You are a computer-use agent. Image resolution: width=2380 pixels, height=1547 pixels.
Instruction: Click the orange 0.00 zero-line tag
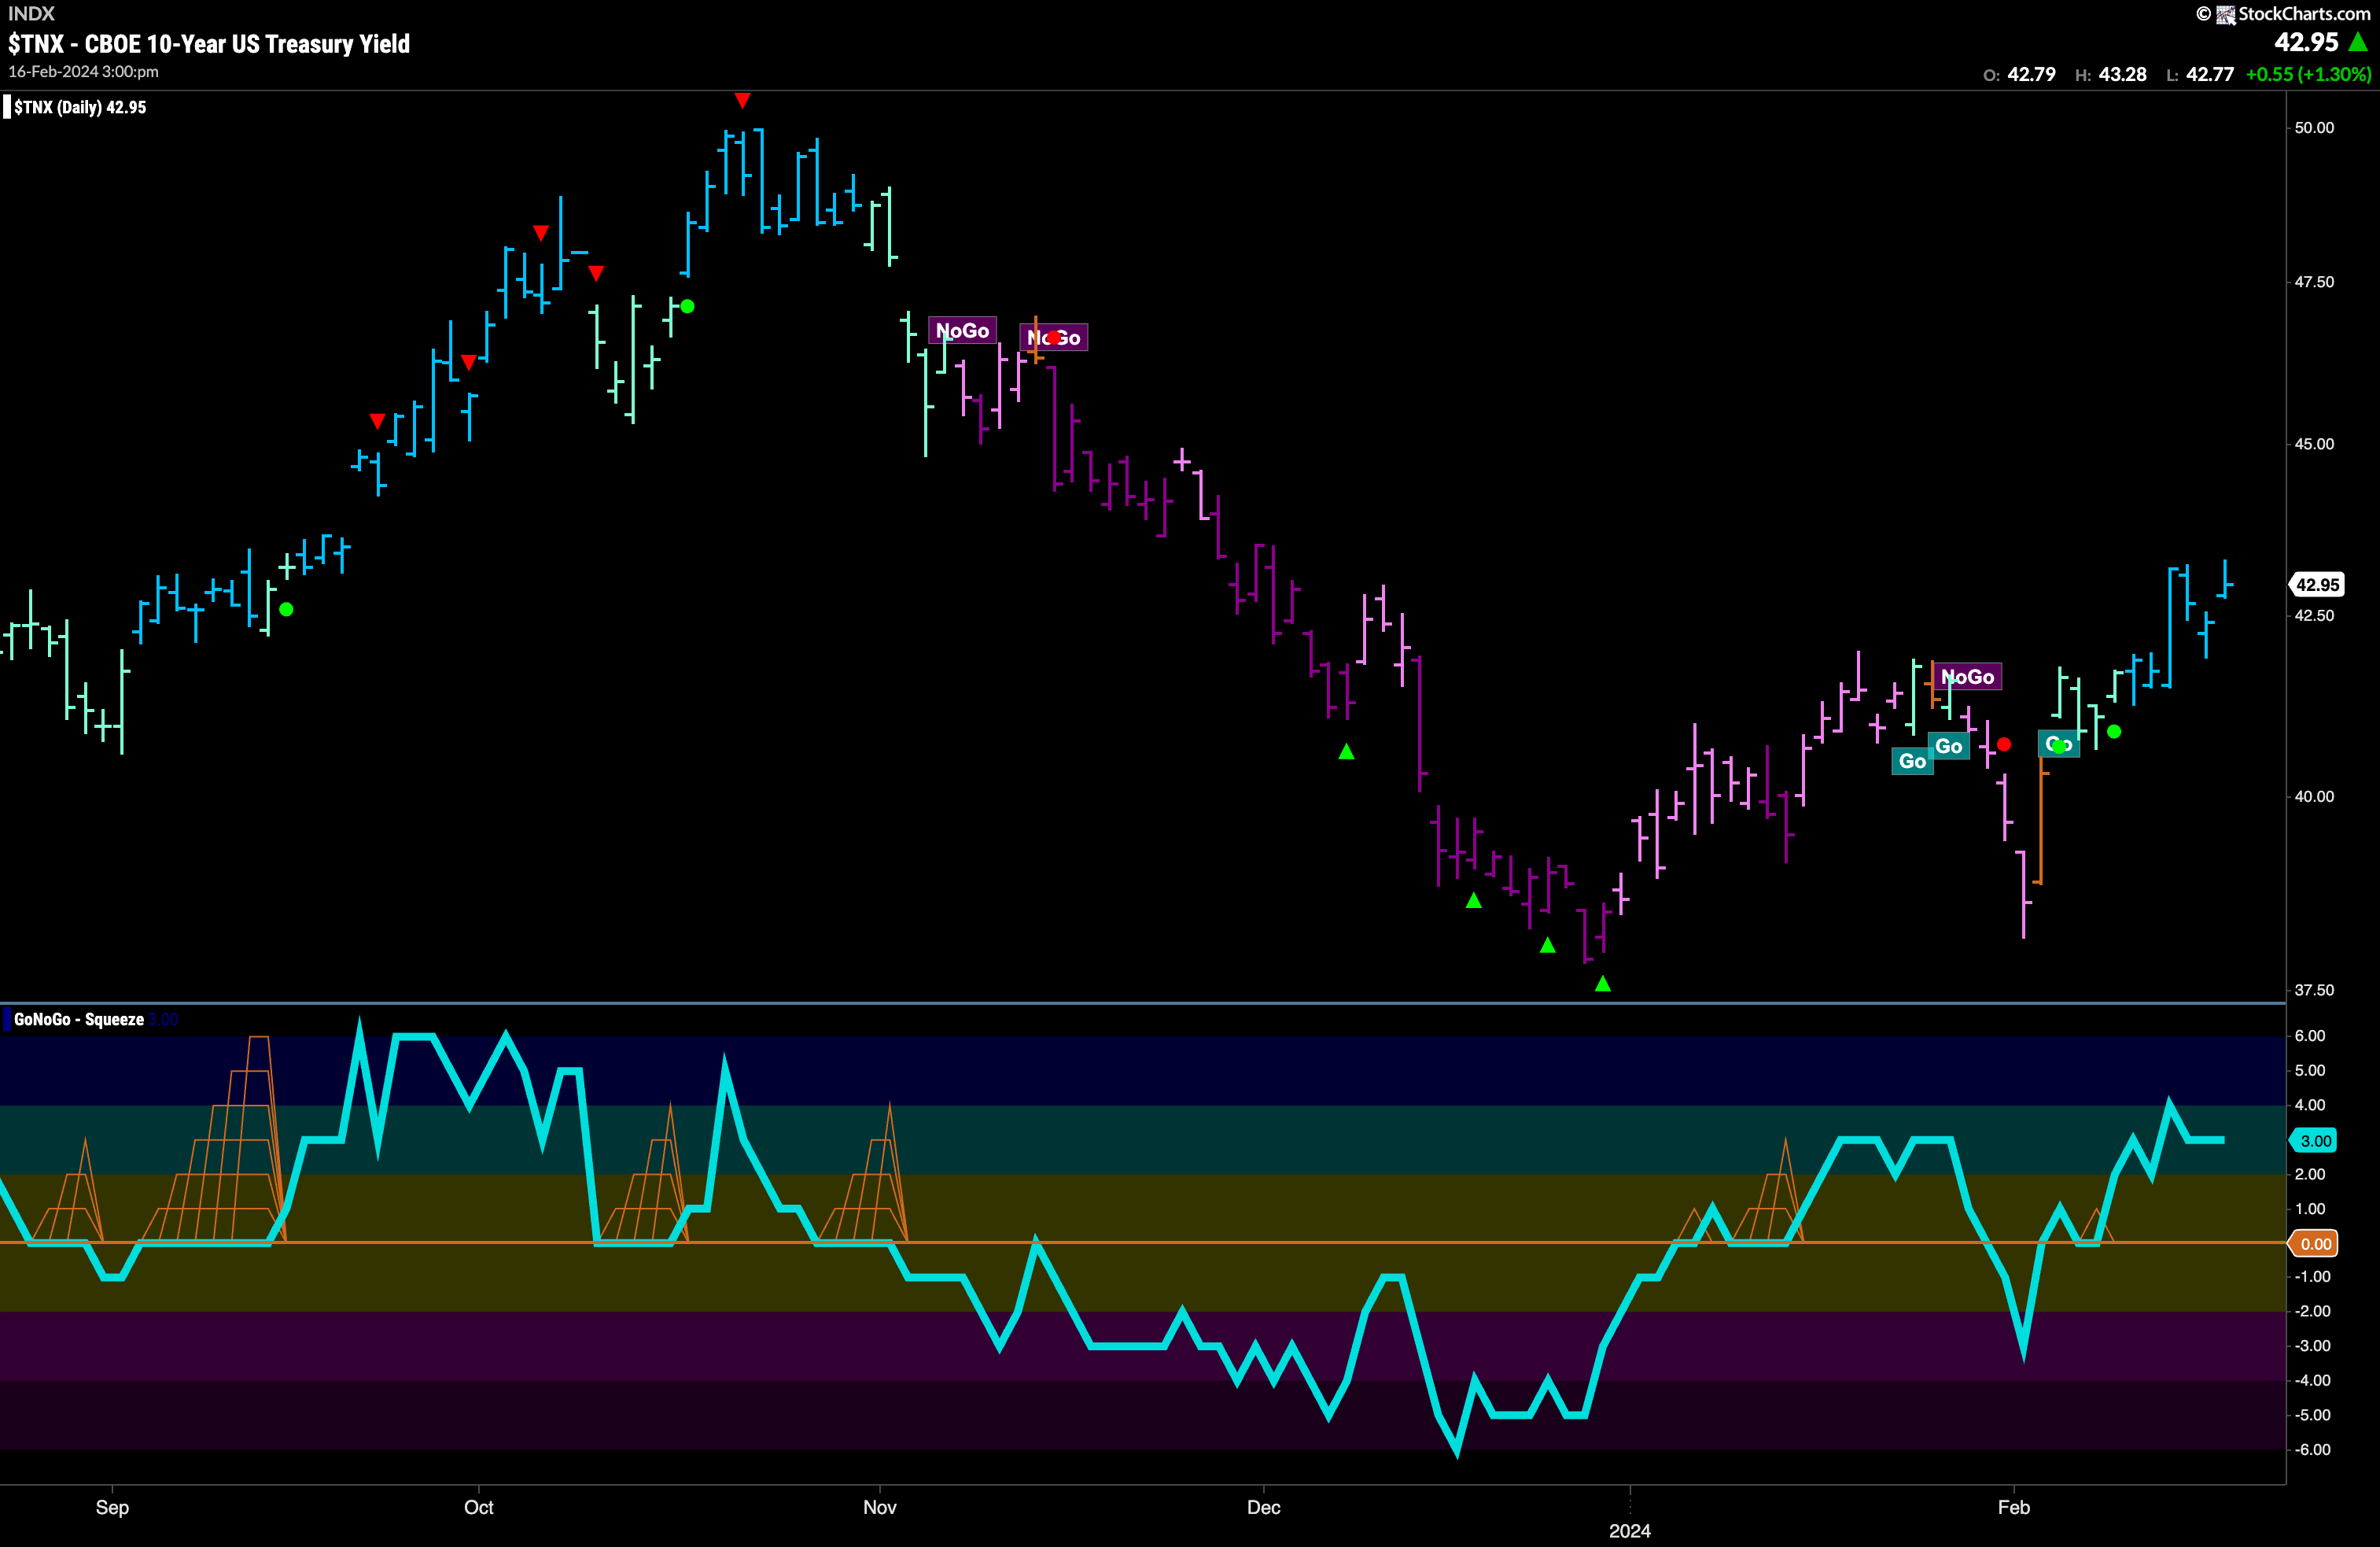click(2315, 1244)
